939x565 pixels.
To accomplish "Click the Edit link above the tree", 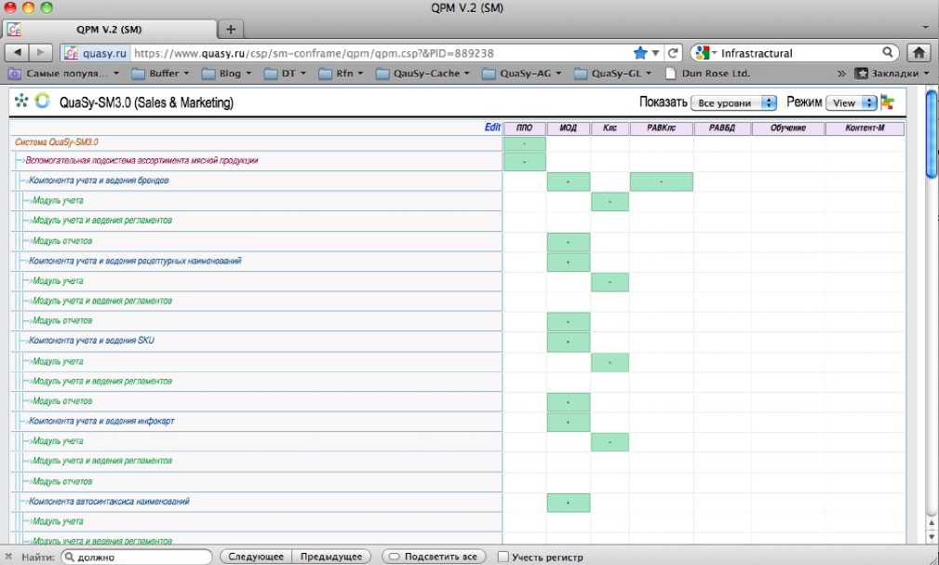I will (x=492, y=127).
